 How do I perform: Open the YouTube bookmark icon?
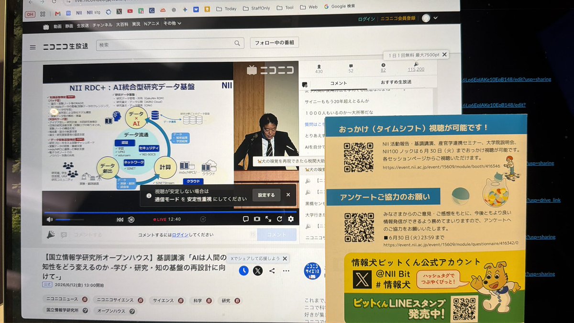coord(130,11)
